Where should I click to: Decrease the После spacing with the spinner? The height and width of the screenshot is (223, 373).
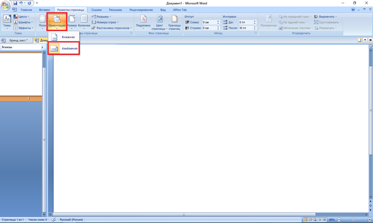coord(255,29)
